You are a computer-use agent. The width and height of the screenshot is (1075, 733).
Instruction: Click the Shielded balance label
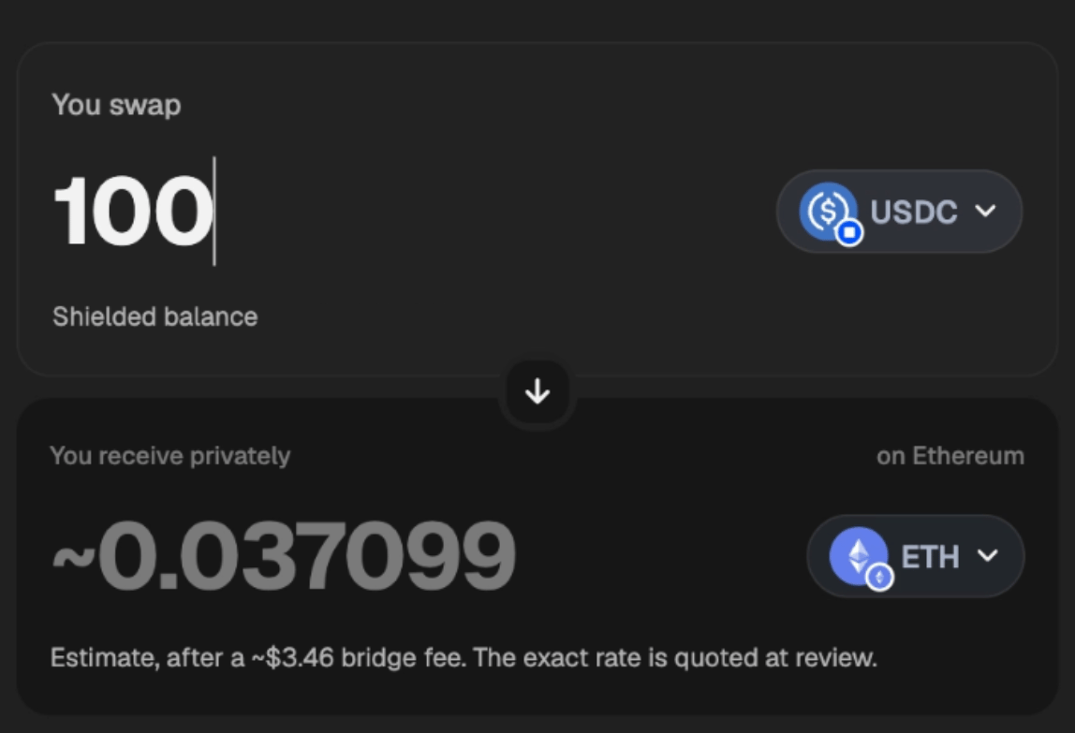155,316
